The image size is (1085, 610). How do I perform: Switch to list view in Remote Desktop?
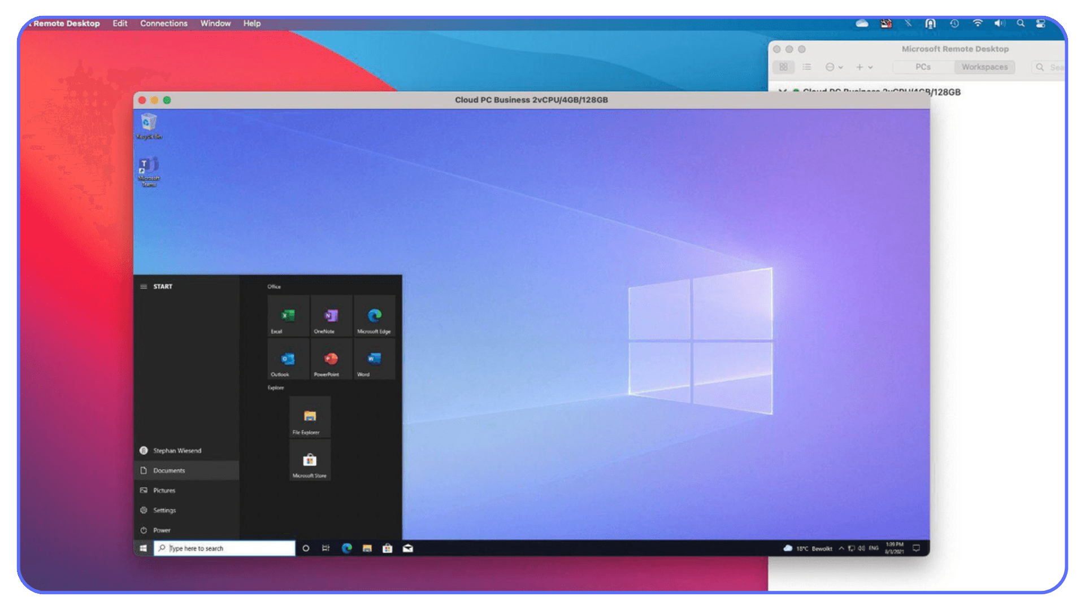806,67
